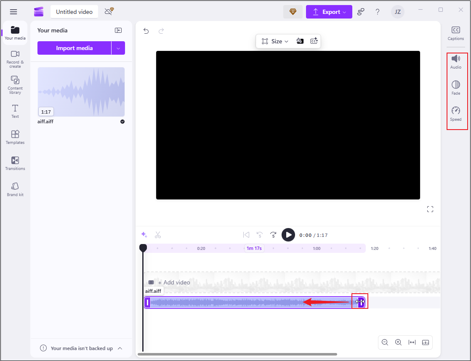Open the Text panel in sidebar
This screenshot has height=361, width=471.
(15, 111)
